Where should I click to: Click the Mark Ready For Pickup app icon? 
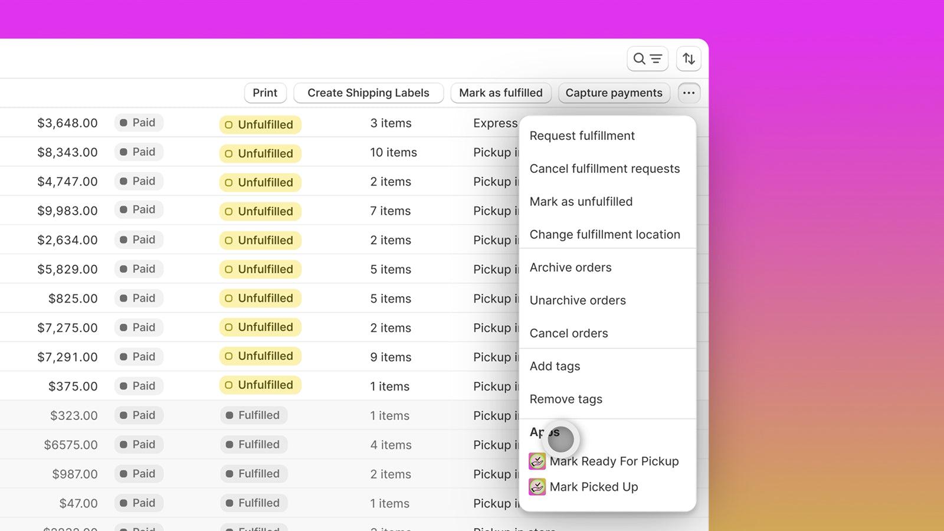[537, 461]
